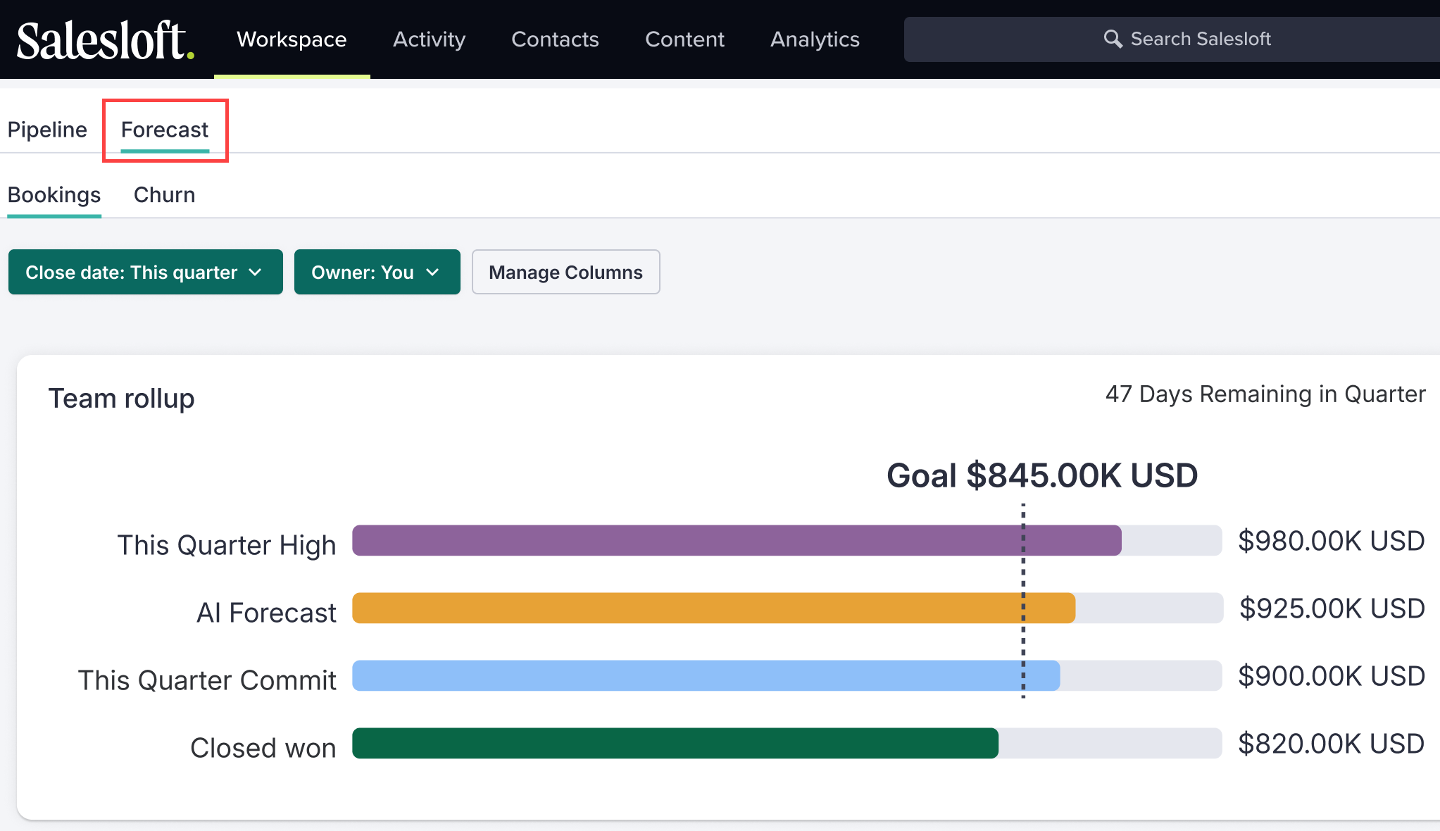1440x831 pixels.
Task: Navigate to Analytics
Action: click(x=815, y=39)
